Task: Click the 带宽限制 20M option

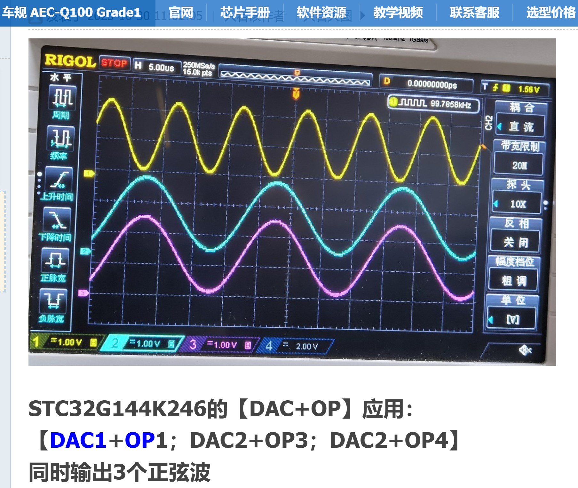Action: coord(519,158)
